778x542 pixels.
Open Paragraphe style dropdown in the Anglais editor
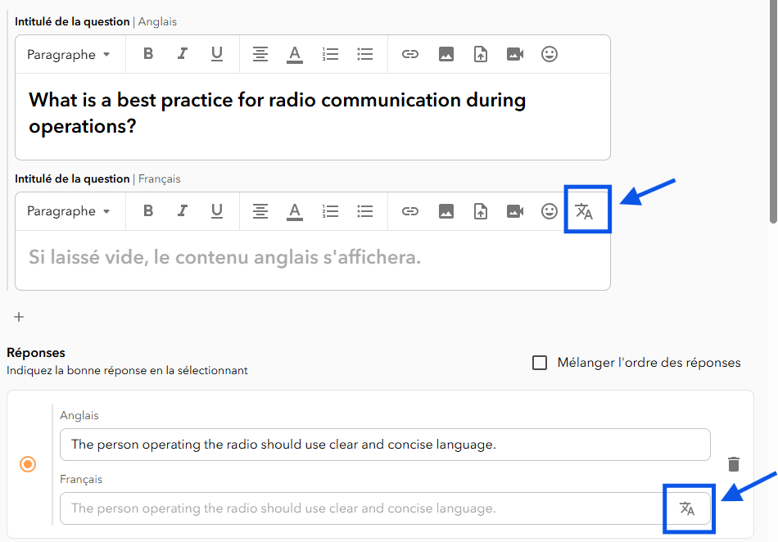click(69, 54)
